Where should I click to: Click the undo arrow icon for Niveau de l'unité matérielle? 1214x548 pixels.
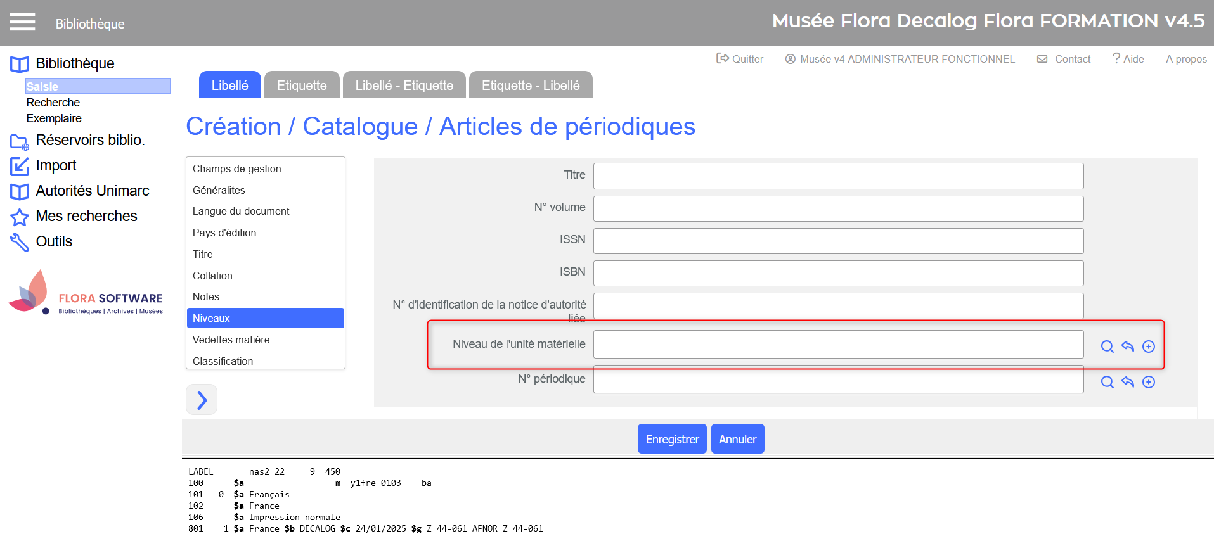[x=1128, y=347]
